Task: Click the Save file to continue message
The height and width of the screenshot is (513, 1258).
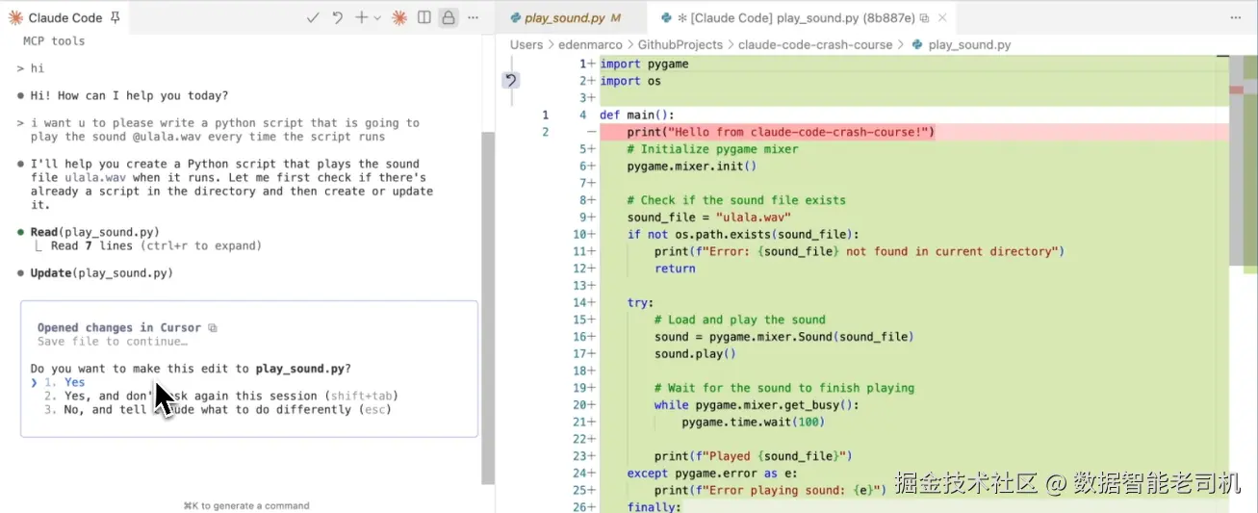Action: click(113, 342)
